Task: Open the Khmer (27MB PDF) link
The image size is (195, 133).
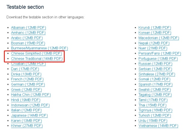Action: 27,126
